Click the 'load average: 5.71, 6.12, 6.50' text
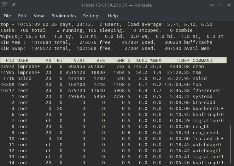Image resolution: width=234 pixels, height=166 pixels. [x=170, y=24]
